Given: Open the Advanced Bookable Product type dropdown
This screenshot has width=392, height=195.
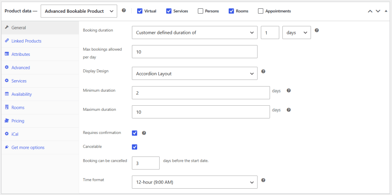Looking at the screenshot, I should (79, 11).
